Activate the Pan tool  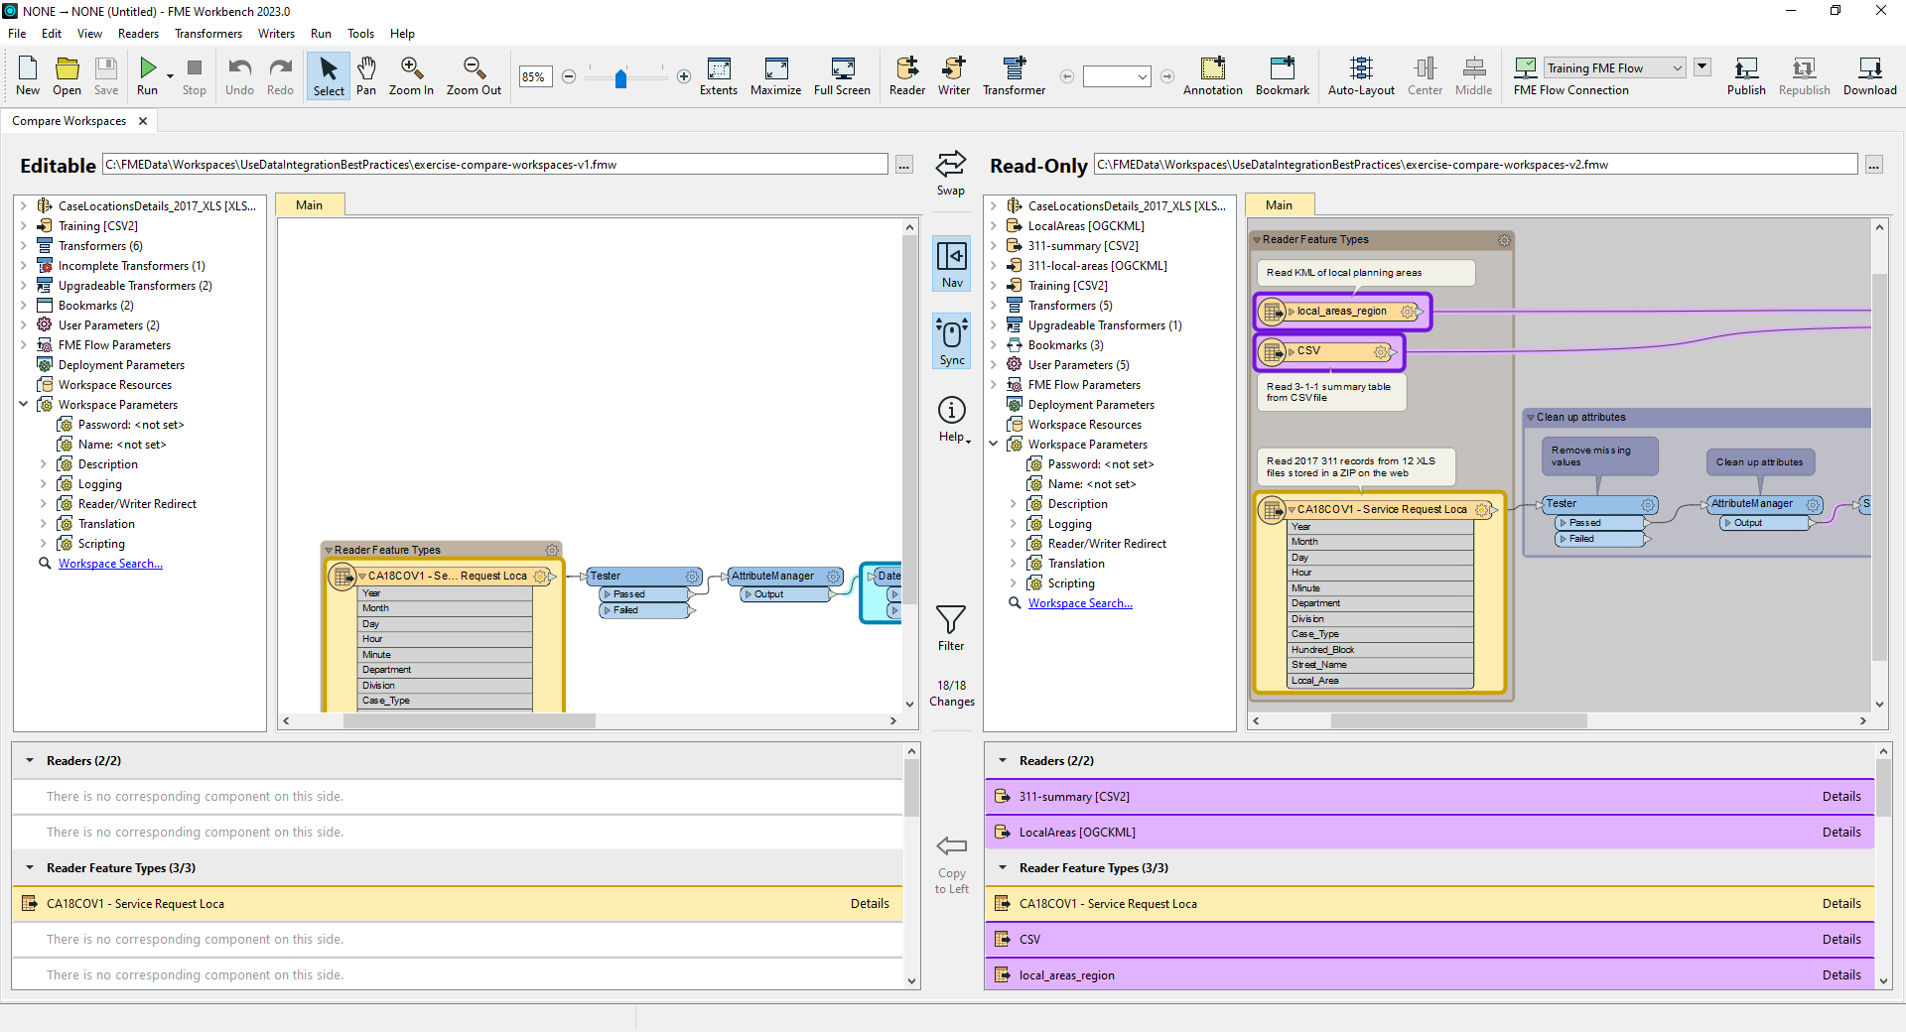[366, 76]
